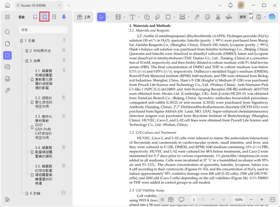The image size is (280, 207).
Task: Open the AI assistant in the top right
Action: [x=272, y=17]
